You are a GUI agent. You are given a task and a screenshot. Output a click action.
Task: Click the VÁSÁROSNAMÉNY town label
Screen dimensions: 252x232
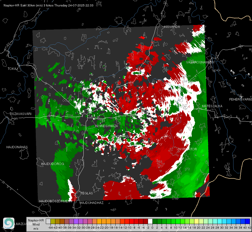[201, 62]
